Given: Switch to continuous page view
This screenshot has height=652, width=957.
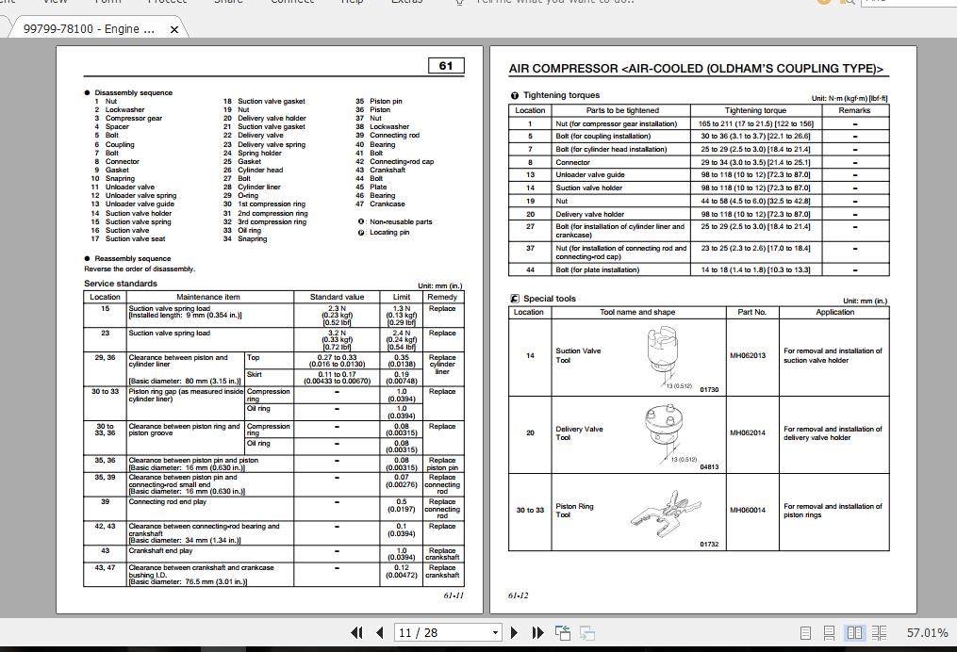Looking at the screenshot, I should [829, 632].
